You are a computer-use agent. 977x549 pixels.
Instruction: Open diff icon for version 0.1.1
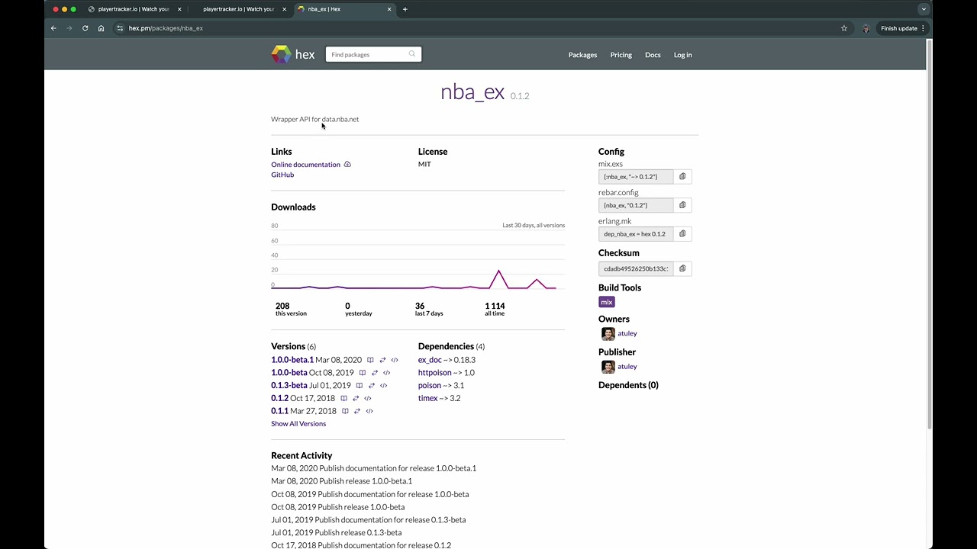[x=357, y=411]
